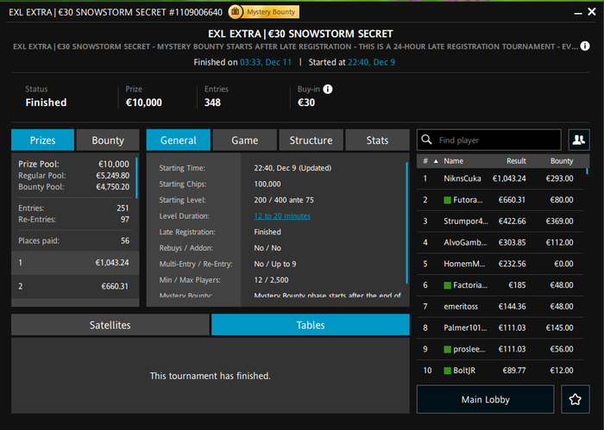
Task: Click the €10,000 Prize header value
Action: [x=144, y=103]
